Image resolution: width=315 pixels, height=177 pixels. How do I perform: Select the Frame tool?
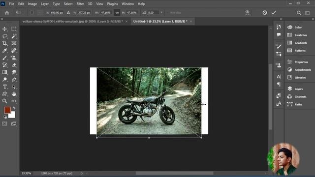pos(14,43)
